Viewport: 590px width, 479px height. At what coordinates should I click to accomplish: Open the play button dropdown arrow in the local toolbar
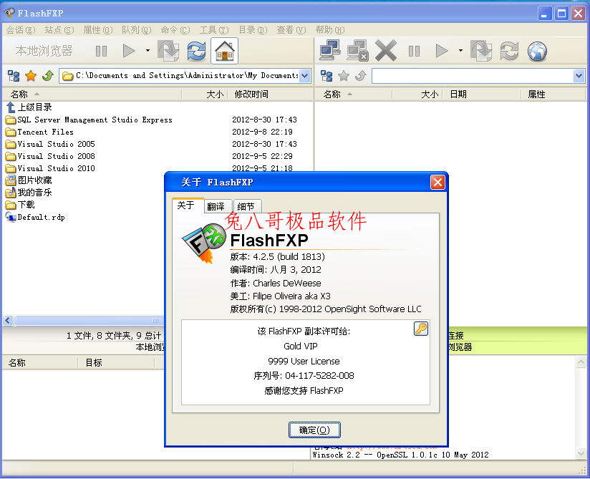click(147, 50)
